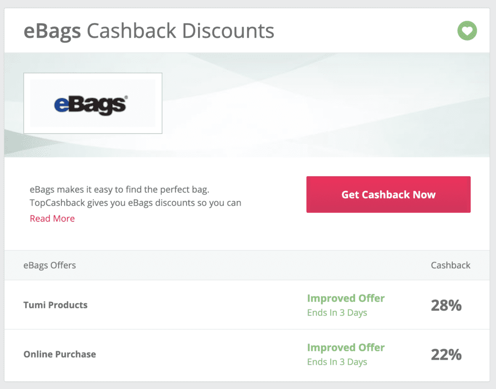
Task: Open the eBags store page via its logo
Action: 93,103
